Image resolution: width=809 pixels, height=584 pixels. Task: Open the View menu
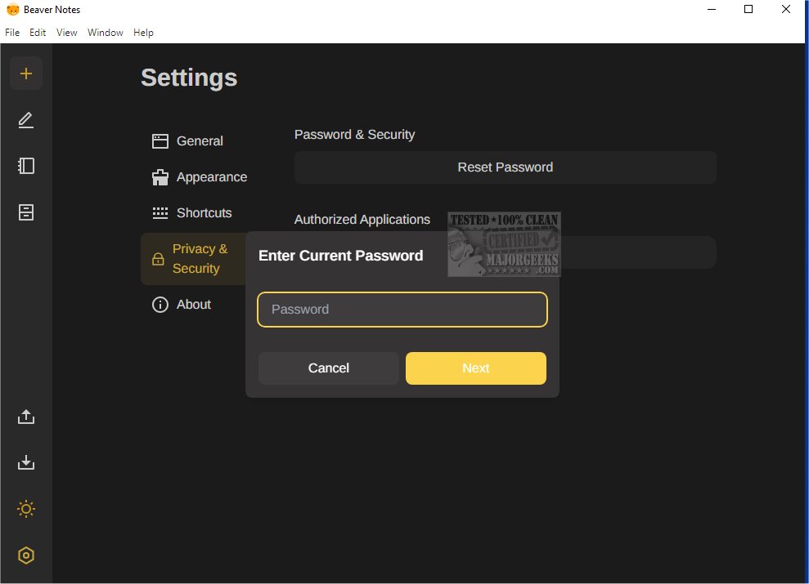pyautogui.click(x=67, y=33)
